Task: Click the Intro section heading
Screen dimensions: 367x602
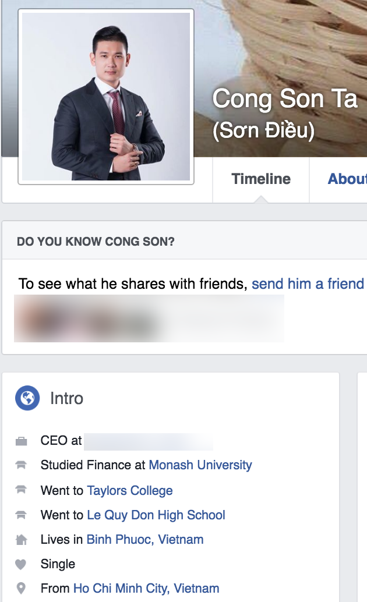Action: pos(66,399)
